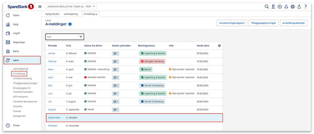Click the Søk search input field
Viewport: 314px width, 134px height.
coord(61,37)
